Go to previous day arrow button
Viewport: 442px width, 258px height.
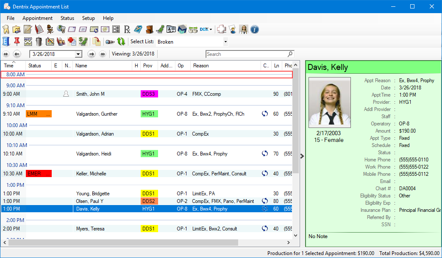[x=17, y=54]
